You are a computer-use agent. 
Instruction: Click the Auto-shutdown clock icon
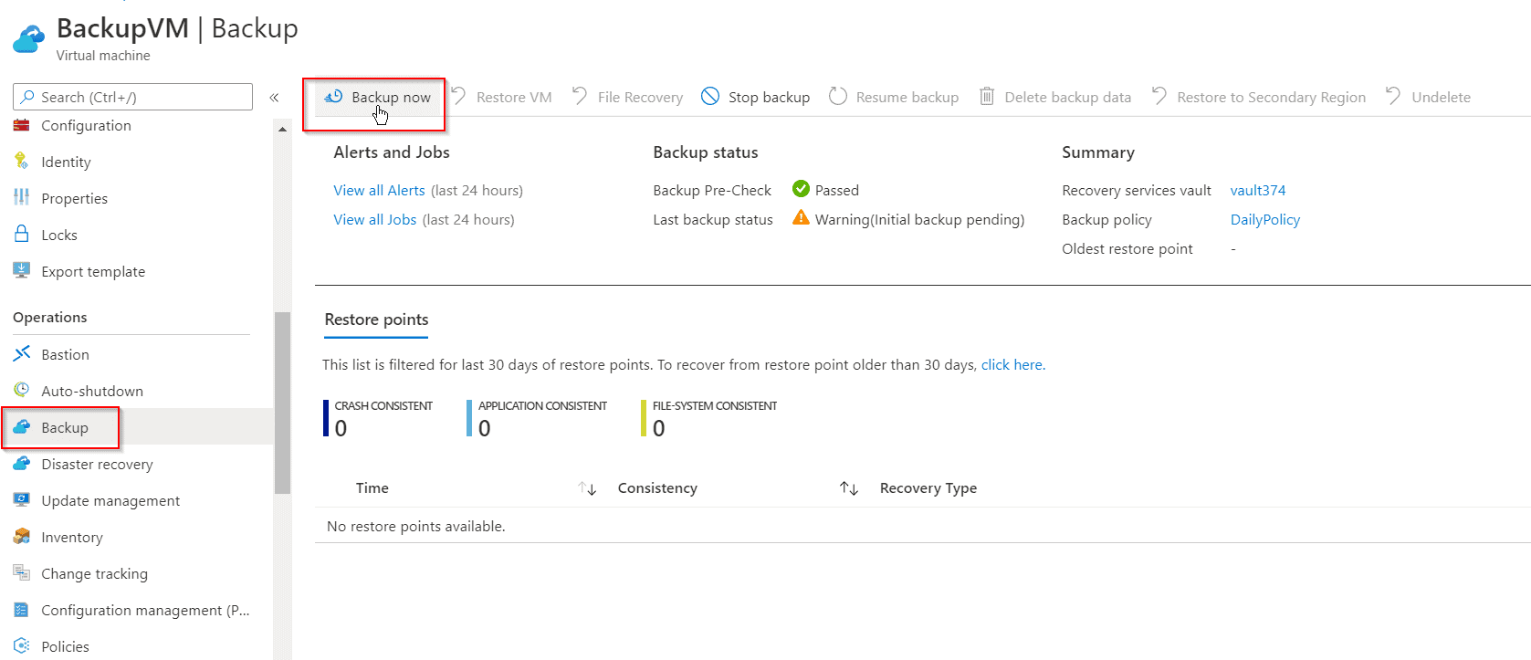pos(22,390)
